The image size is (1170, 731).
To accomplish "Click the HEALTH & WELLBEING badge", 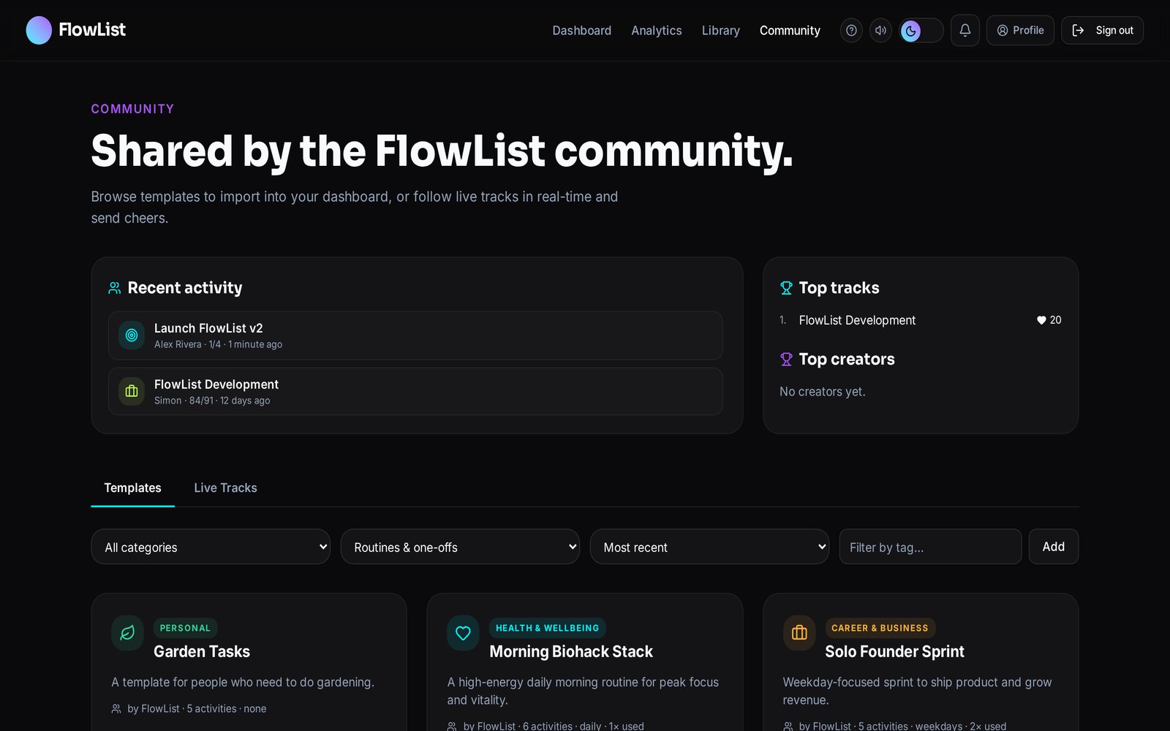I will [x=547, y=628].
